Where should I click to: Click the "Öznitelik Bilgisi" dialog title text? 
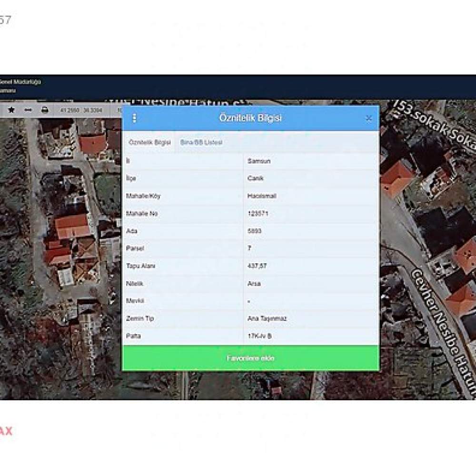[250, 118]
